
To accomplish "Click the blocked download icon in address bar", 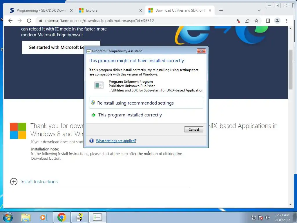I will tap(238, 21).
